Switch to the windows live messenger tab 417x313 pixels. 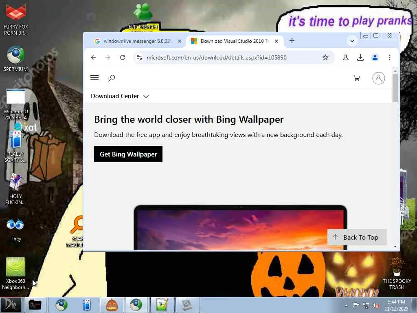(137, 41)
